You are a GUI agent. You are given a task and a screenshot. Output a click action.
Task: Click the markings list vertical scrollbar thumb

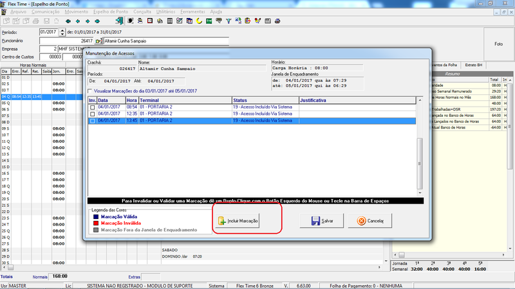[x=420, y=164]
